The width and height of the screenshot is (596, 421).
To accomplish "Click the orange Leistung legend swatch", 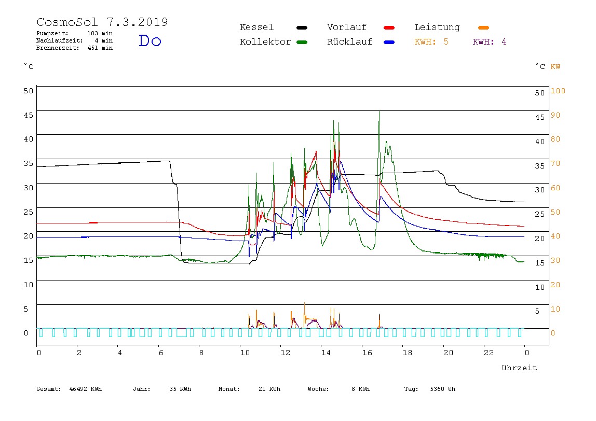I will tap(483, 27).
